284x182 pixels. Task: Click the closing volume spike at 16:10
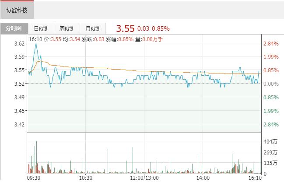pyautogui.click(x=260, y=160)
